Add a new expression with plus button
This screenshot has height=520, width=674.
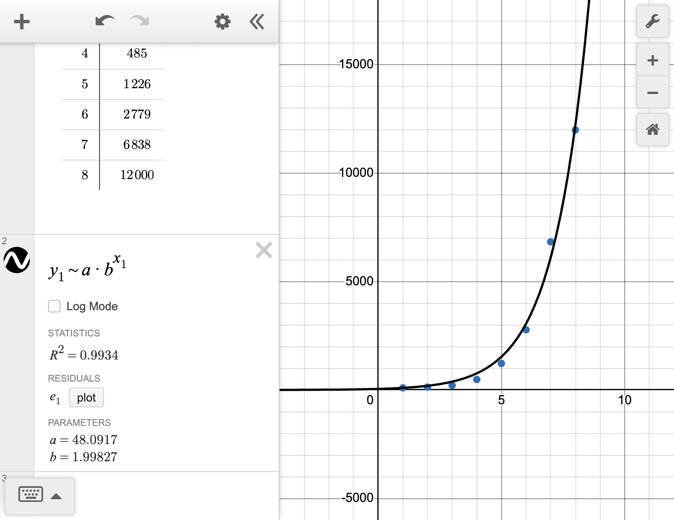21,21
